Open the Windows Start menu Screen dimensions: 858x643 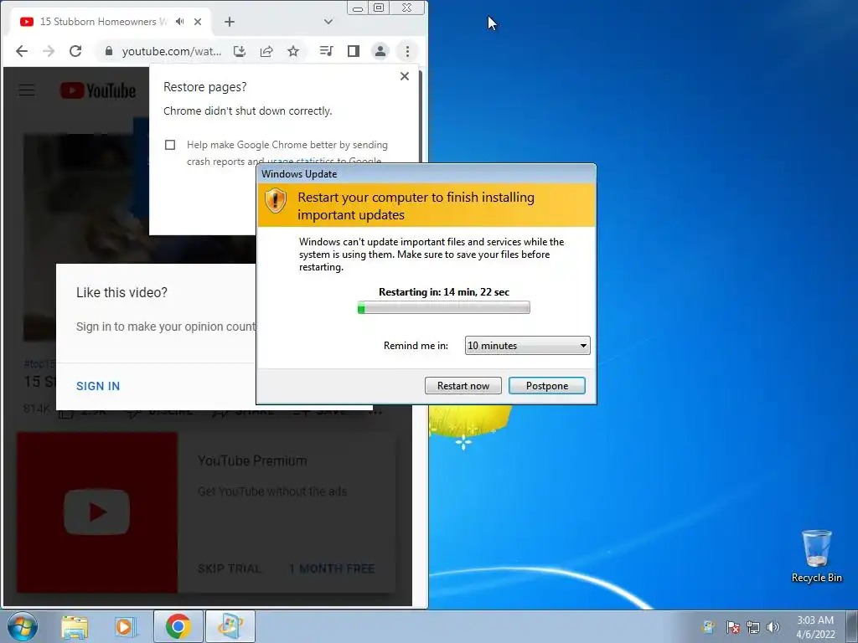23,626
